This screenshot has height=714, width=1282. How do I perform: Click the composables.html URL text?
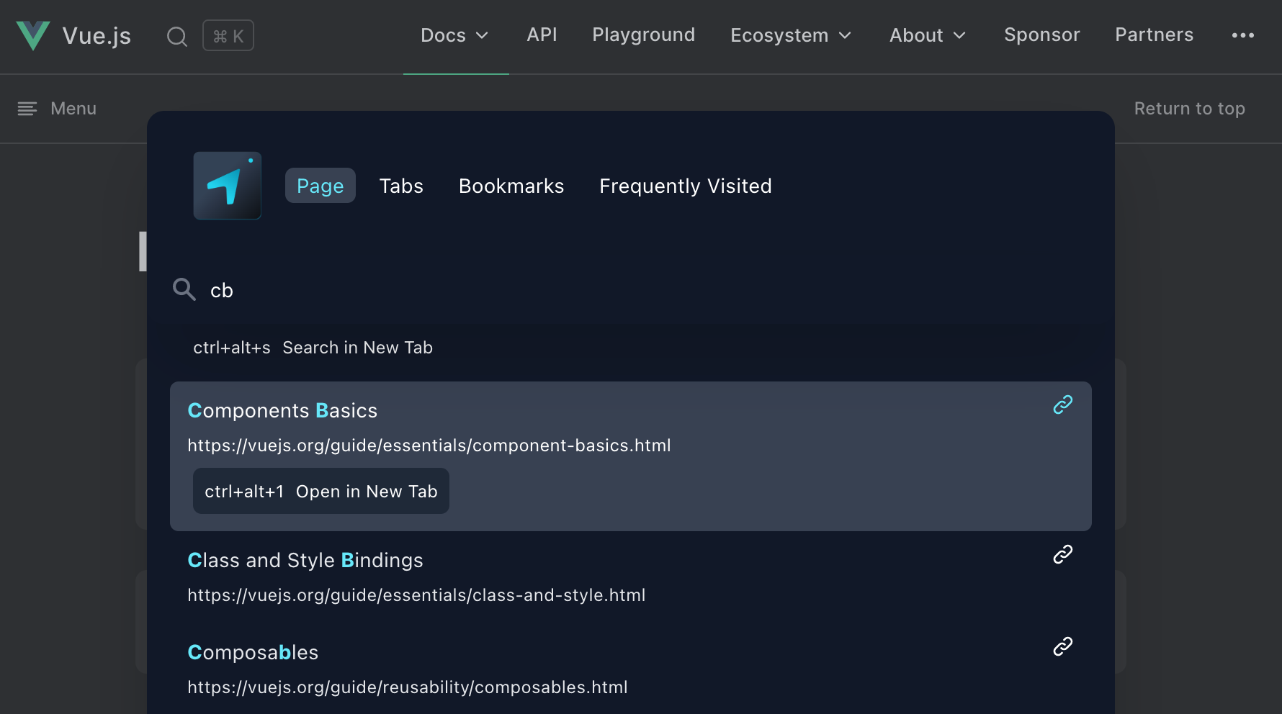tap(408, 687)
